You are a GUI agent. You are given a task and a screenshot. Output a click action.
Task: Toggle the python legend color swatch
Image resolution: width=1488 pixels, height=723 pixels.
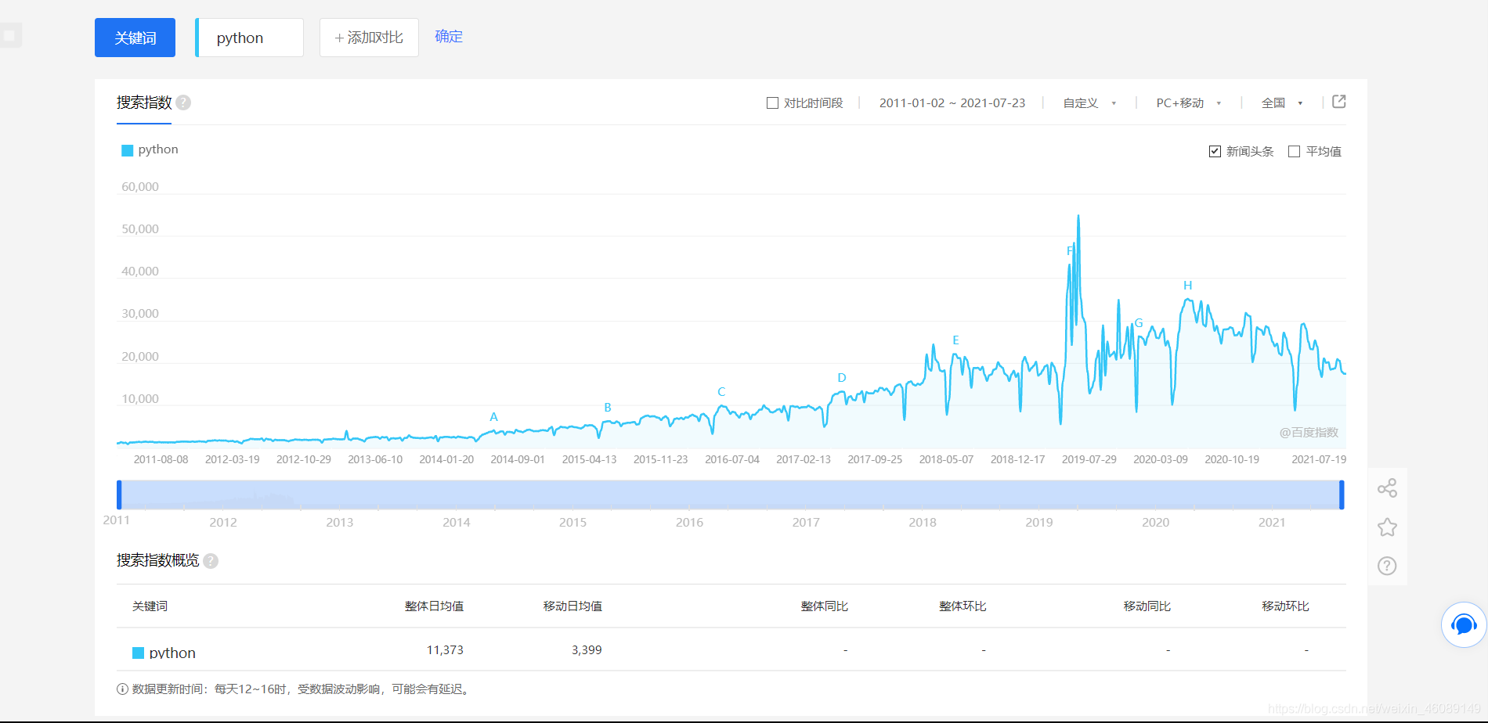(127, 150)
